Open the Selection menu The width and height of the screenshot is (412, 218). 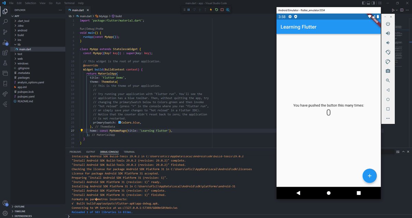pyautogui.click(x=31, y=3)
